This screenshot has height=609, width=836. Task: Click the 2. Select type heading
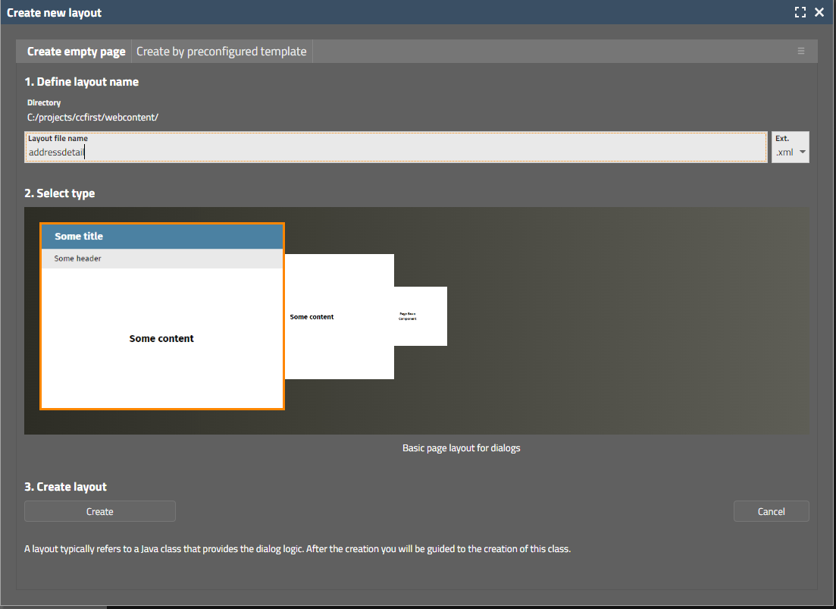tap(59, 193)
